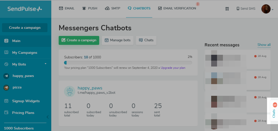Open the PUSH tab
This screenshot has width=278, height=131.
click(90, 8)
